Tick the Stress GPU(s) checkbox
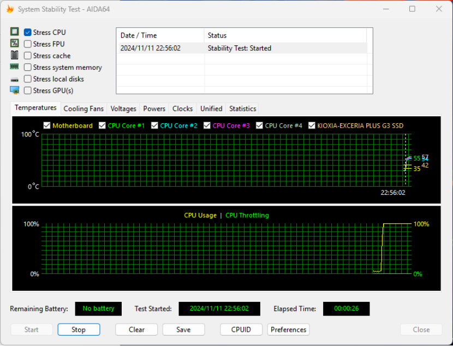This screenshot has width=453, height=346. tap(28, 91)
